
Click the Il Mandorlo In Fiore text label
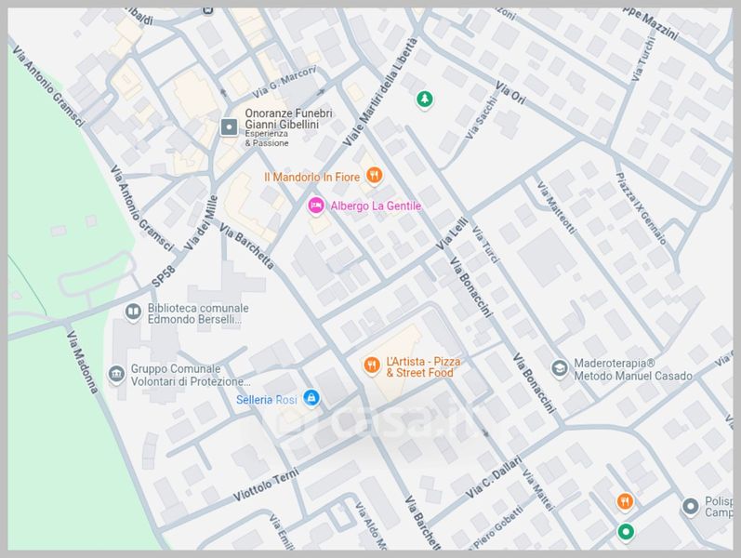click(x=313, y=176)
